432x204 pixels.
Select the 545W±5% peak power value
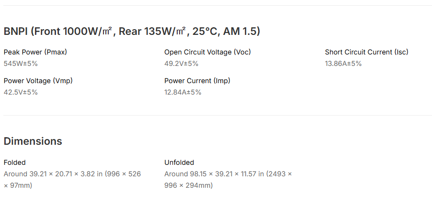[20, 64]
